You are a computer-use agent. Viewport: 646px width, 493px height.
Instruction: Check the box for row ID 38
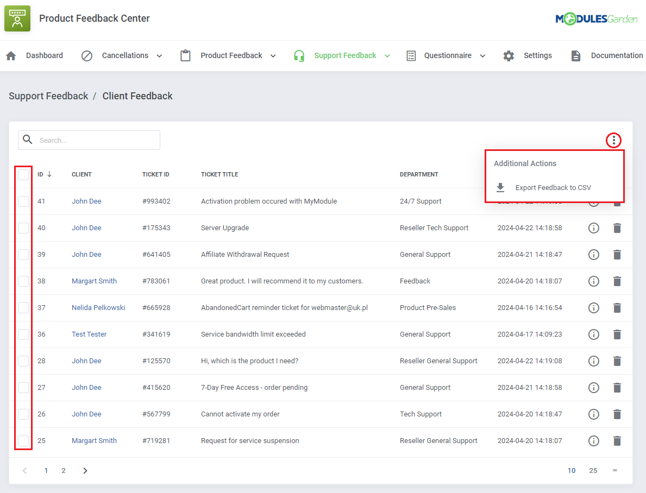tap(23, 281)
